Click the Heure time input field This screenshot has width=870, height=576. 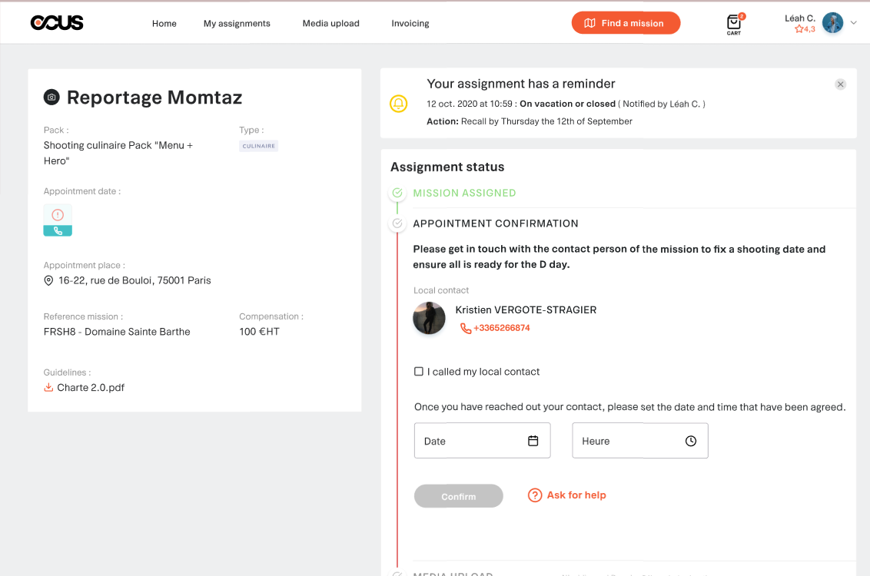[x=639, y=441]
